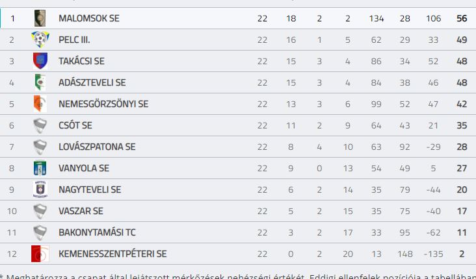This screenshot has height=279, width=476.
Task: Click the Nemesgörzsönyi SE orange crest
Action: point(40,104)
